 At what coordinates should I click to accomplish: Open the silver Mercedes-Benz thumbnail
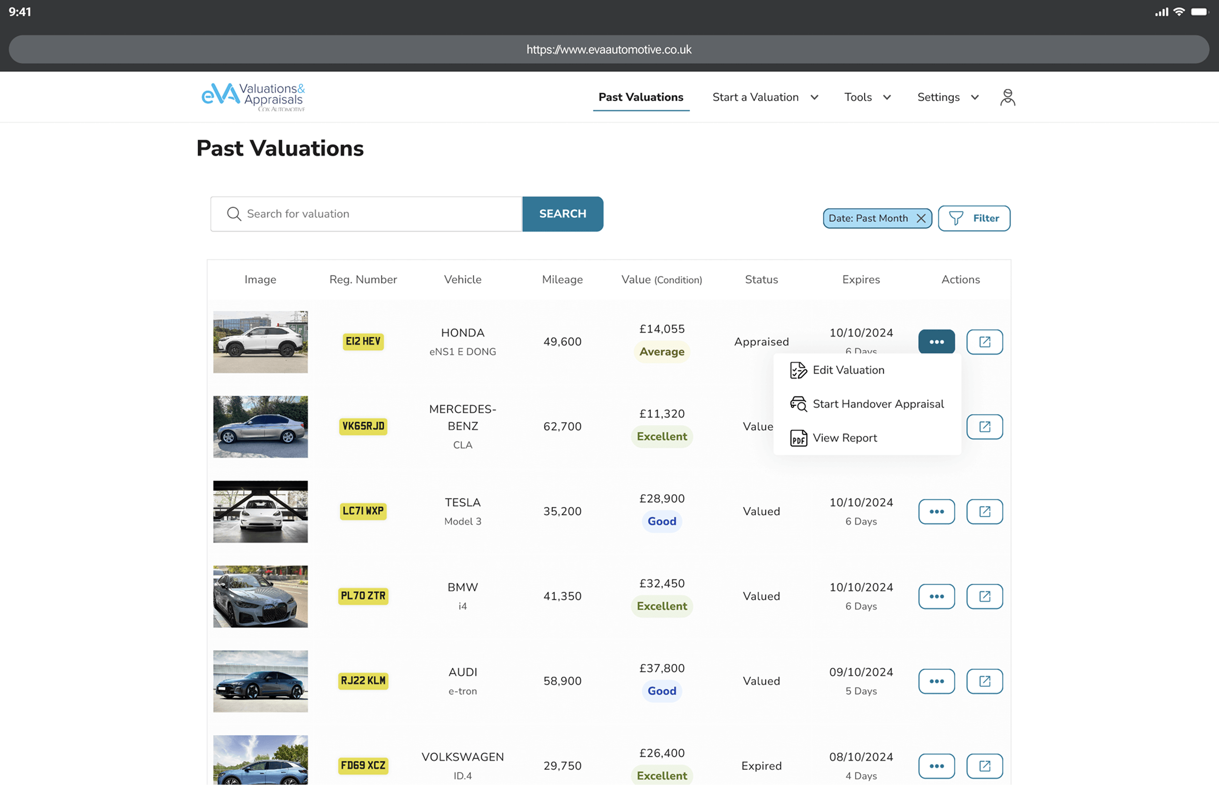coord(260,426)
